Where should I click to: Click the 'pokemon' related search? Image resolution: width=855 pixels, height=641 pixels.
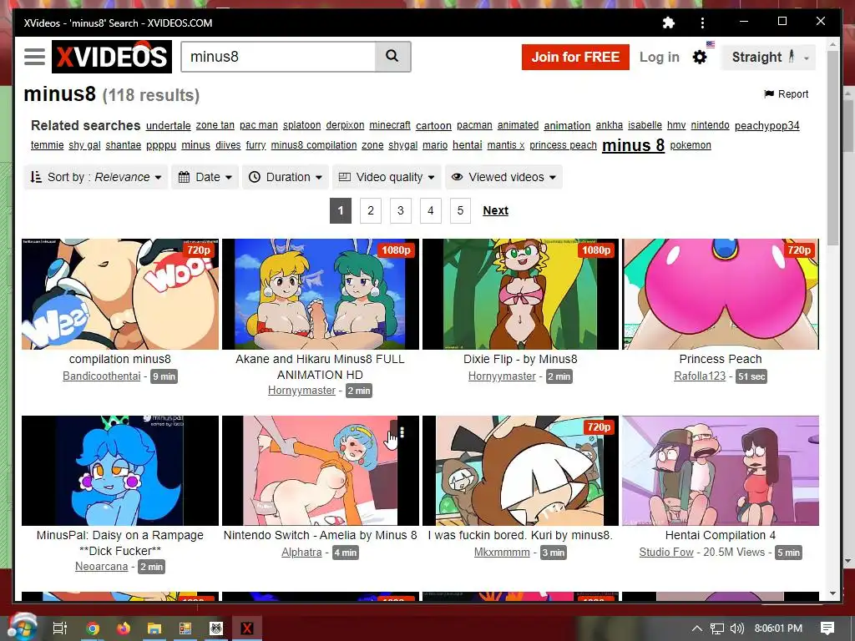(691, 145)
